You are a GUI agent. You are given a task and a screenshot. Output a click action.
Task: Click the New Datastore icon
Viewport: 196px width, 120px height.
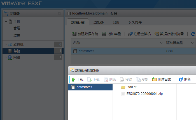click(74, 34)
